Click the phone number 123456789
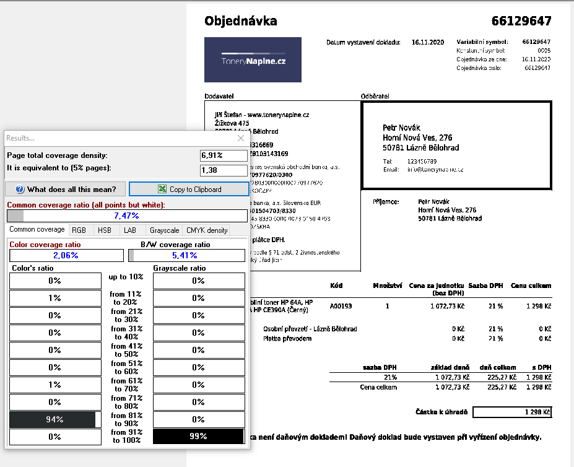 (422, 161)
